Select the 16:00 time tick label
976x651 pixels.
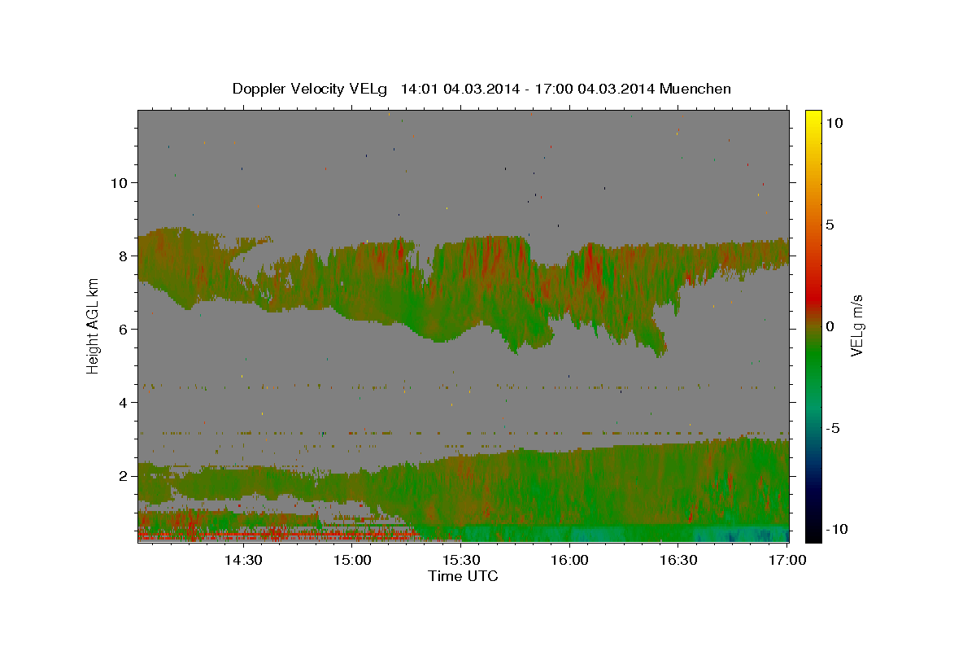pos(569,560)
